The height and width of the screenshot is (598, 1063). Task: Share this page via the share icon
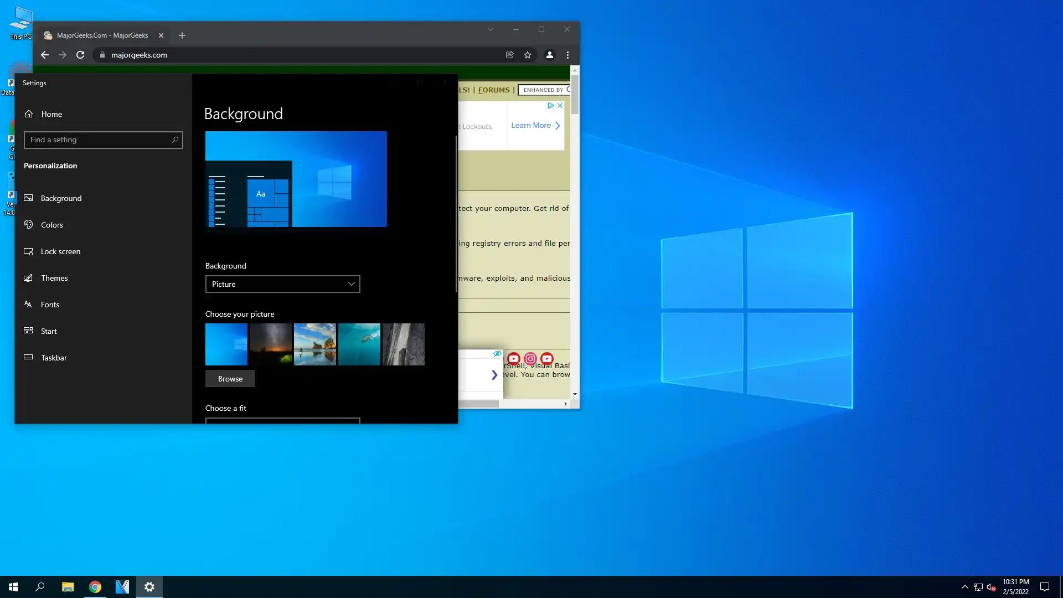click(509, 55)
